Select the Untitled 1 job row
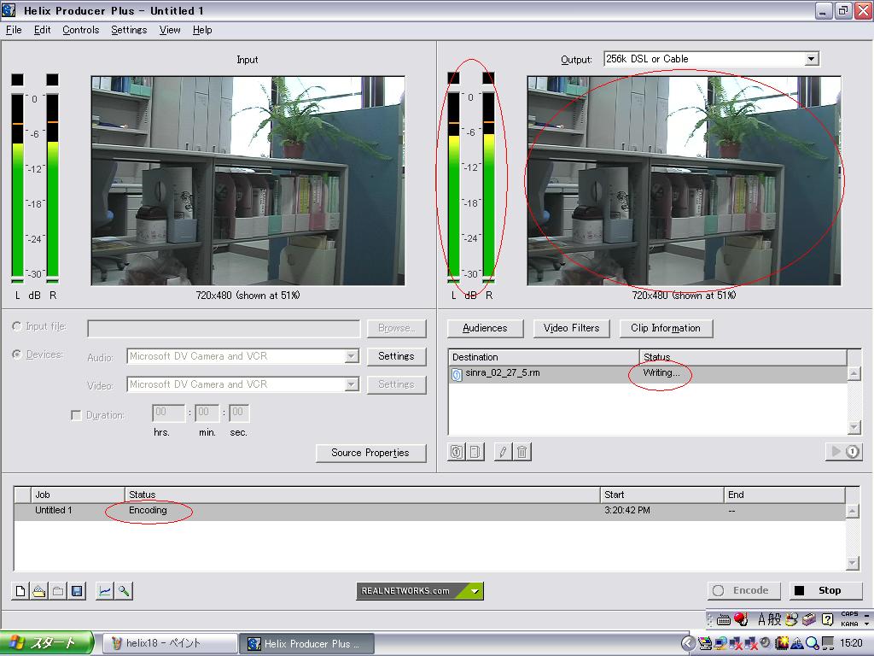 (x=429, y=511)
